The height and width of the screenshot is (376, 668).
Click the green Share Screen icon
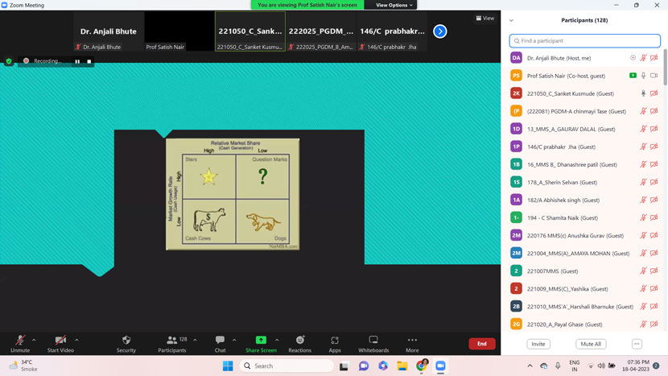(261, 341)
